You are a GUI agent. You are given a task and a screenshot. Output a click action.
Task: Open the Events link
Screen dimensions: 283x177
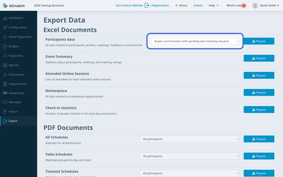198,6
